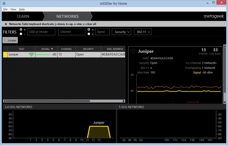Click the Open security cell in Juniper row
The image size is (228, 145).
coord(88,55)
